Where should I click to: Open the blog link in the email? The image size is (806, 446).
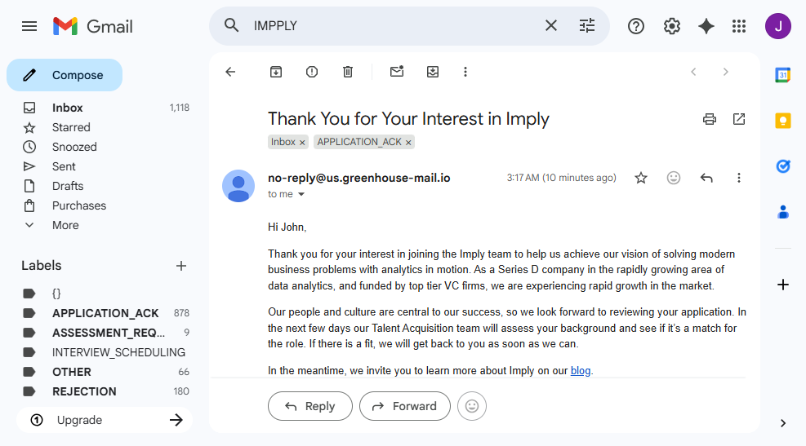(x=581, y=371)
